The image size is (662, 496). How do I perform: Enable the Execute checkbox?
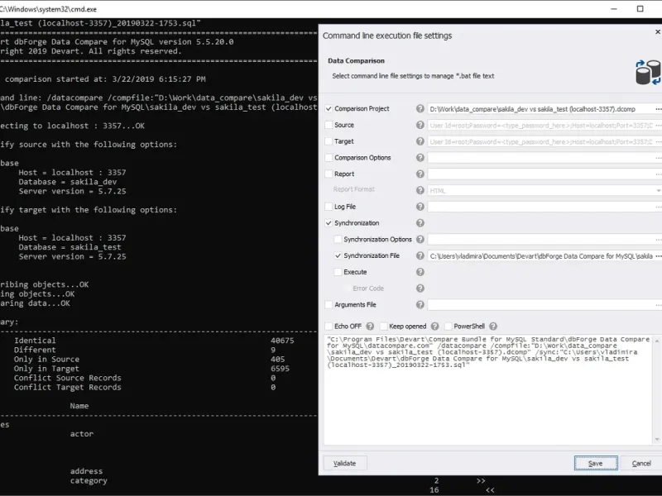[338, 272]
